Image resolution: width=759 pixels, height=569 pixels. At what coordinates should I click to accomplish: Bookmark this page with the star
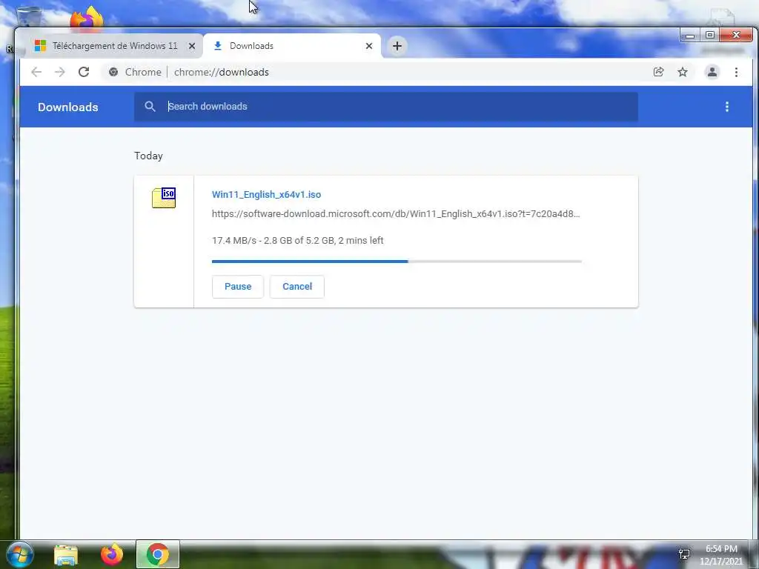click(x=683, y=72)
